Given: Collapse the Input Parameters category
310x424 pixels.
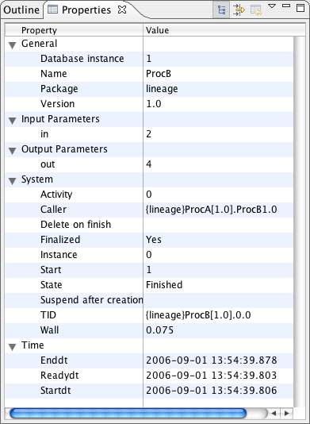Looking at the screenshot, I should (x=12, y=121).
